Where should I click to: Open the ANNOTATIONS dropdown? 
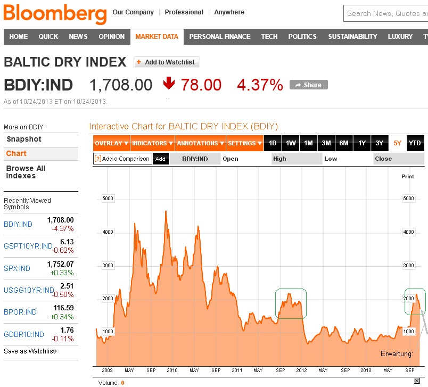(199, 143)
